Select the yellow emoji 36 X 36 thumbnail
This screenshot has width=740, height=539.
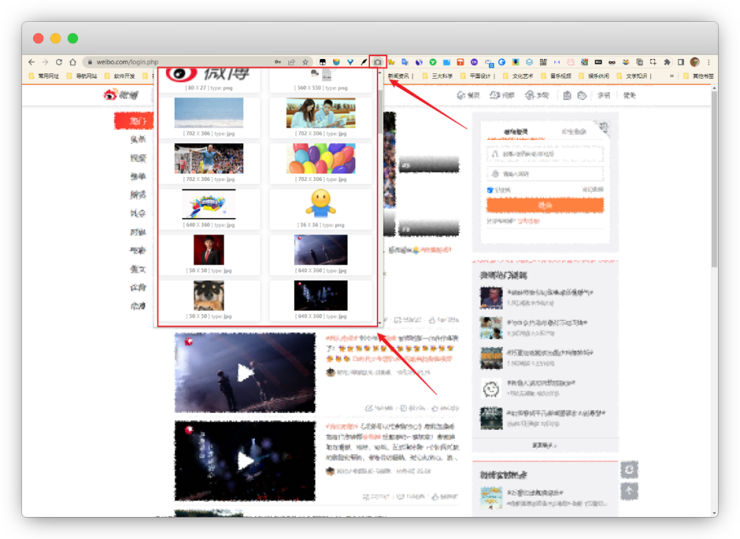coord(321,204)
